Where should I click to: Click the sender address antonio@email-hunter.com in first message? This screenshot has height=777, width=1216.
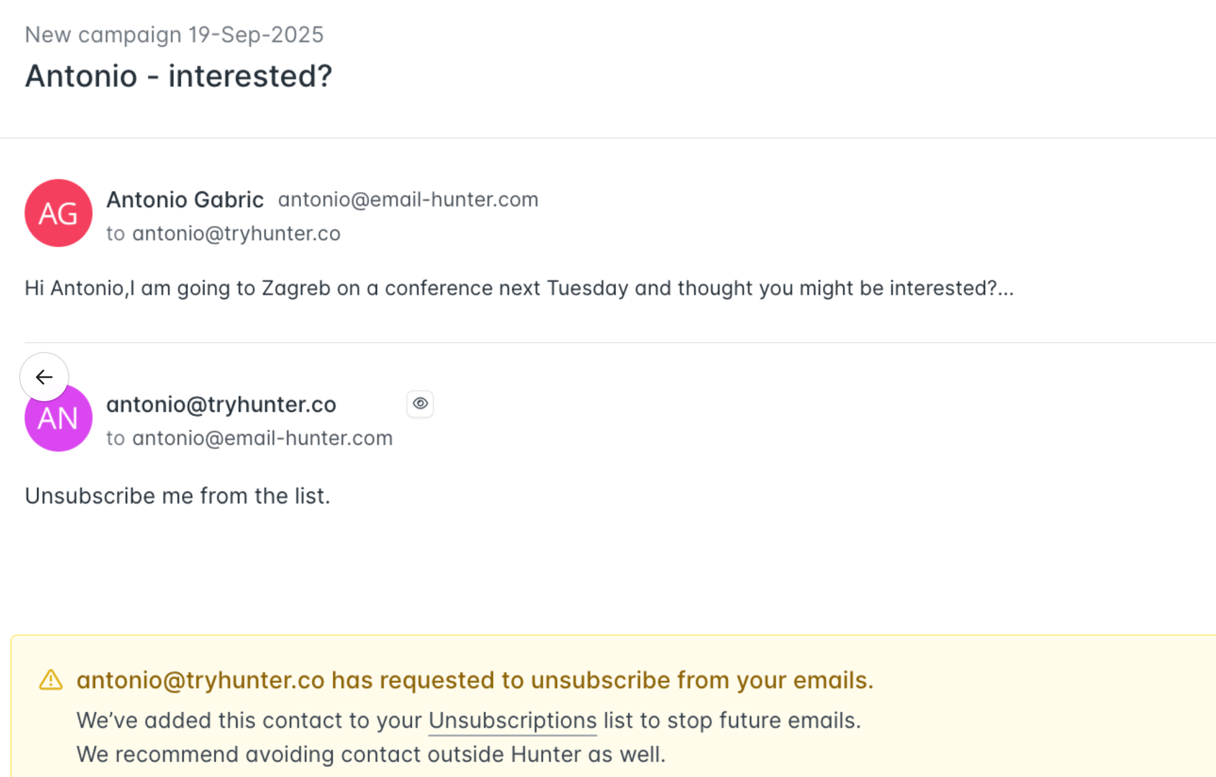[x=408, y=200]
